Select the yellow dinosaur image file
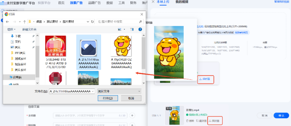 [121, 52]
